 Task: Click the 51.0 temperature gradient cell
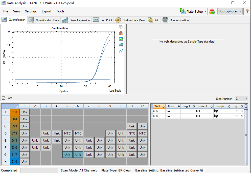point(14,161)
